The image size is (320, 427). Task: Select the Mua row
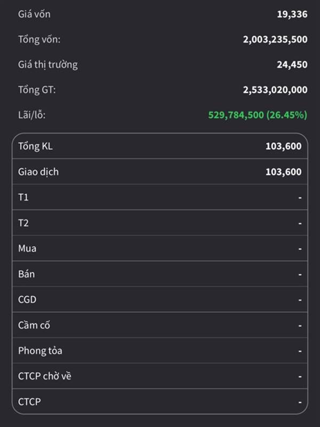tap(160, 249)
